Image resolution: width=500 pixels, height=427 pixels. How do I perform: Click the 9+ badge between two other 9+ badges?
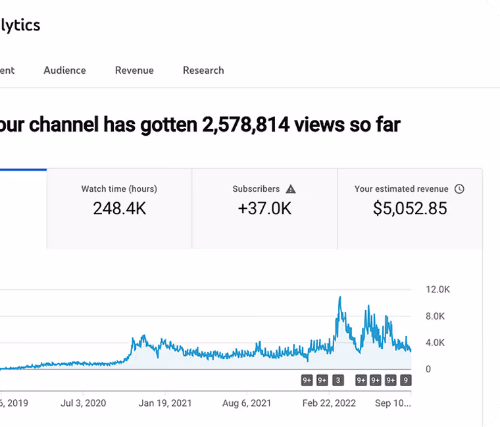tap(375, 380)
